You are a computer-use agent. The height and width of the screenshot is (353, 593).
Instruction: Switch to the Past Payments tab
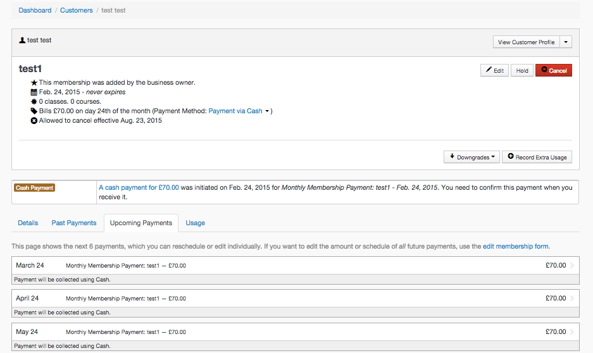tap(74, 223)
